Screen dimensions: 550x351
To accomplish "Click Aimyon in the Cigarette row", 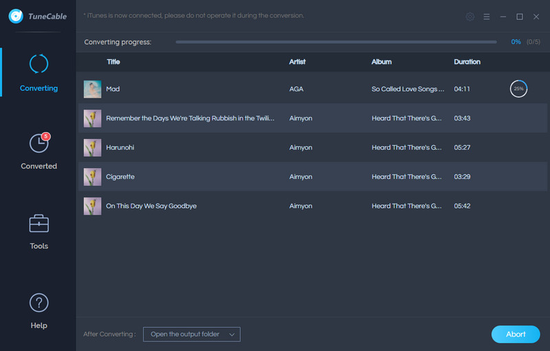I will point(300,177).
